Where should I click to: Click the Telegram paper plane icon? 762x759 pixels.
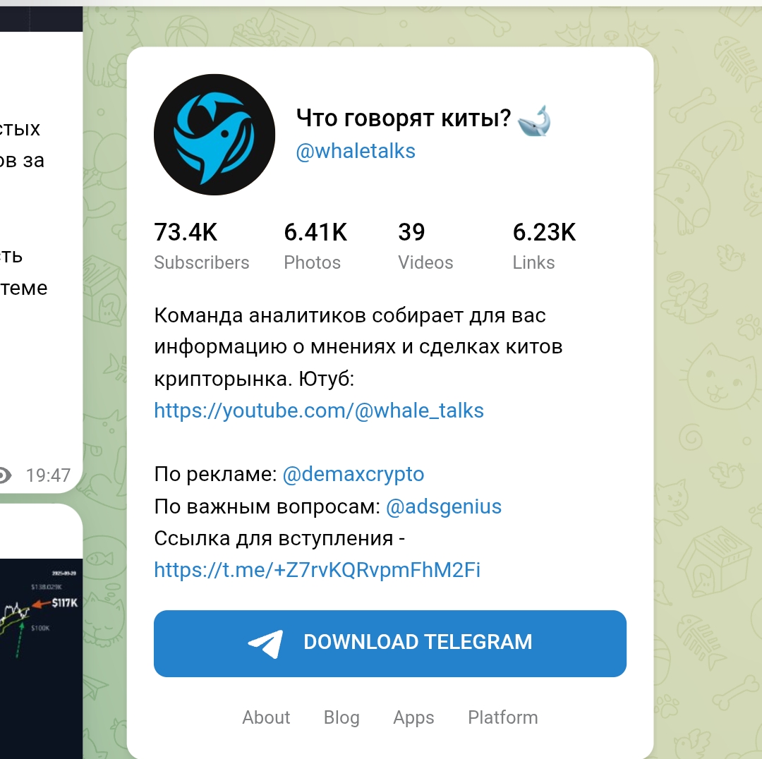click(265, 643)
